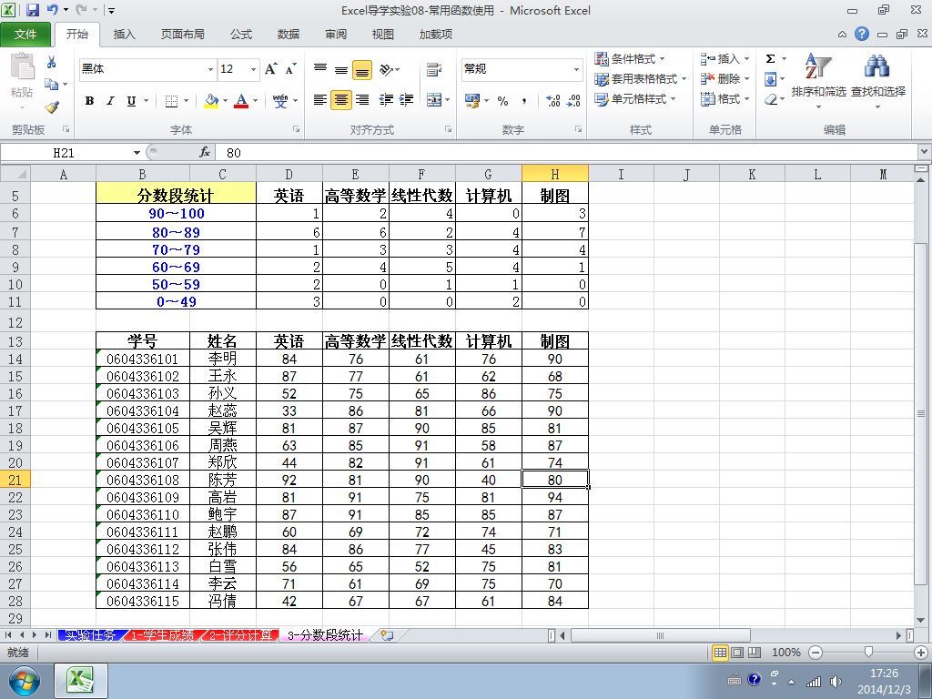The width and height of the screenshot is (932, 699).
Task: Open fill color dropdown arrow
Action: point(226,101)
